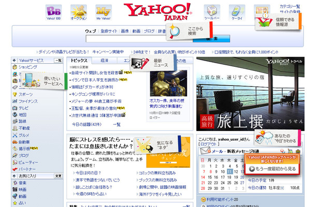Select the ウェブ search tab
The image size is (316, 207).
(x=91, y=31)
